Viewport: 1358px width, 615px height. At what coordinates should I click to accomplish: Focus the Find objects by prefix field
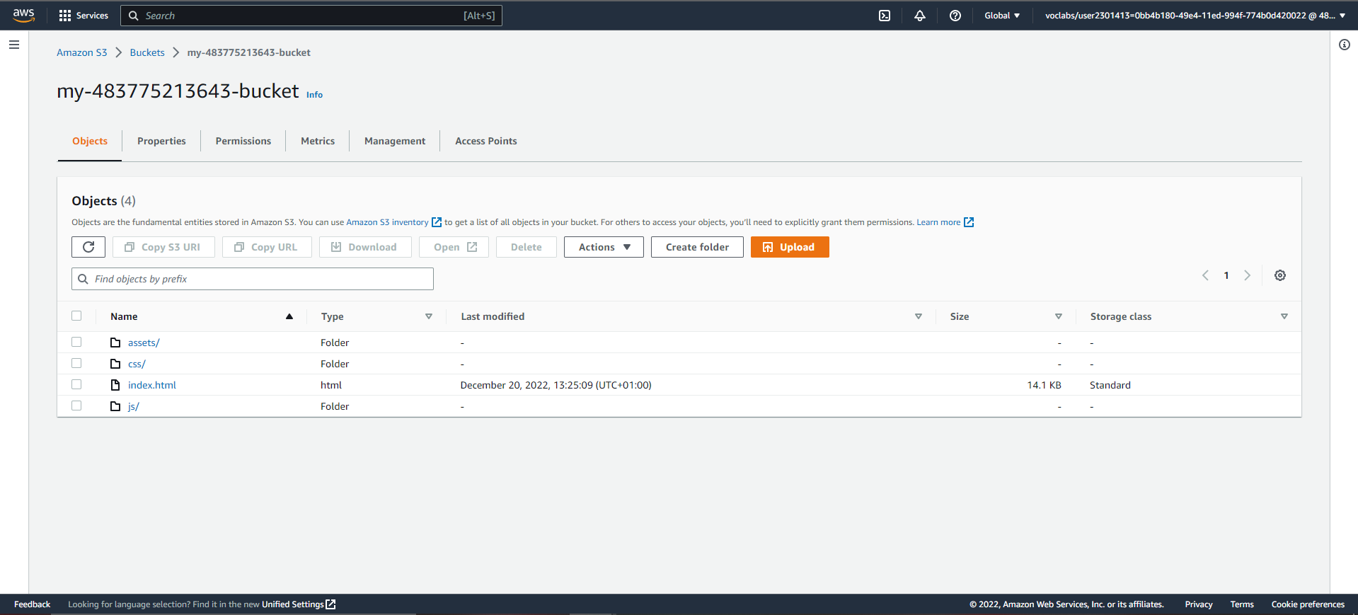click(x=253, y=279)
